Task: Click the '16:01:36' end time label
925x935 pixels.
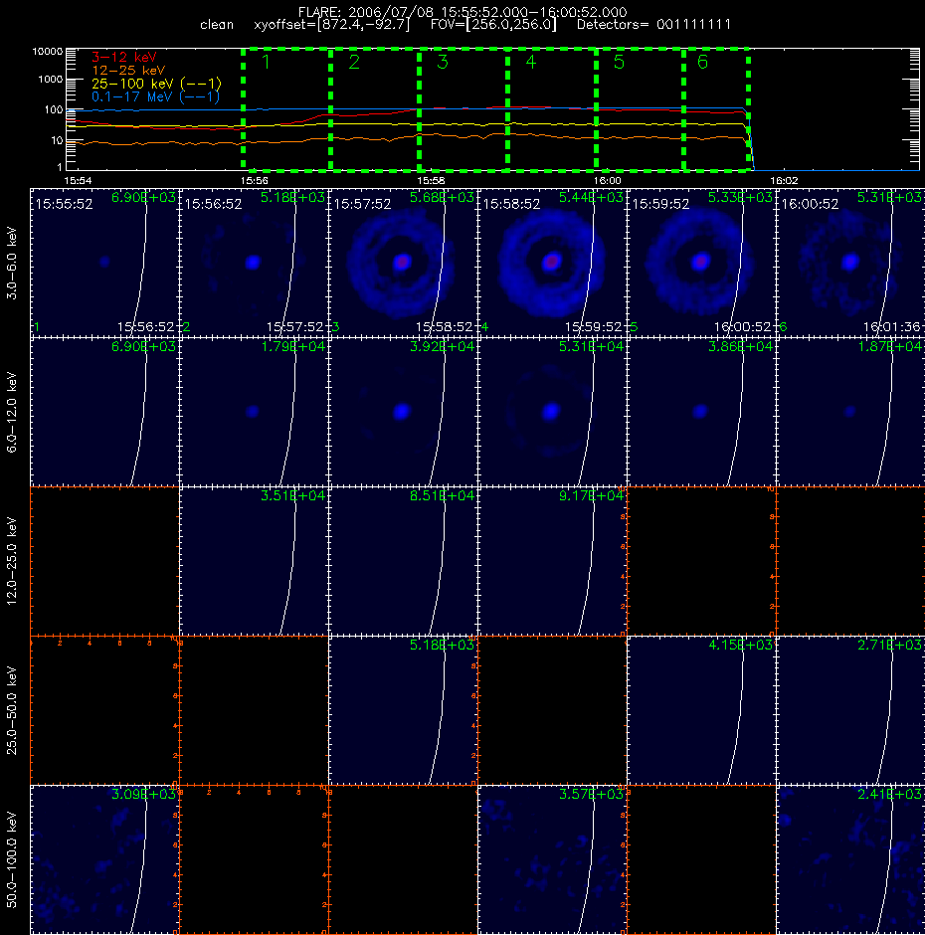Action: pos(891,327)
